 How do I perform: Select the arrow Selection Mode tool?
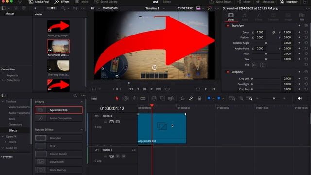[117, 98]
